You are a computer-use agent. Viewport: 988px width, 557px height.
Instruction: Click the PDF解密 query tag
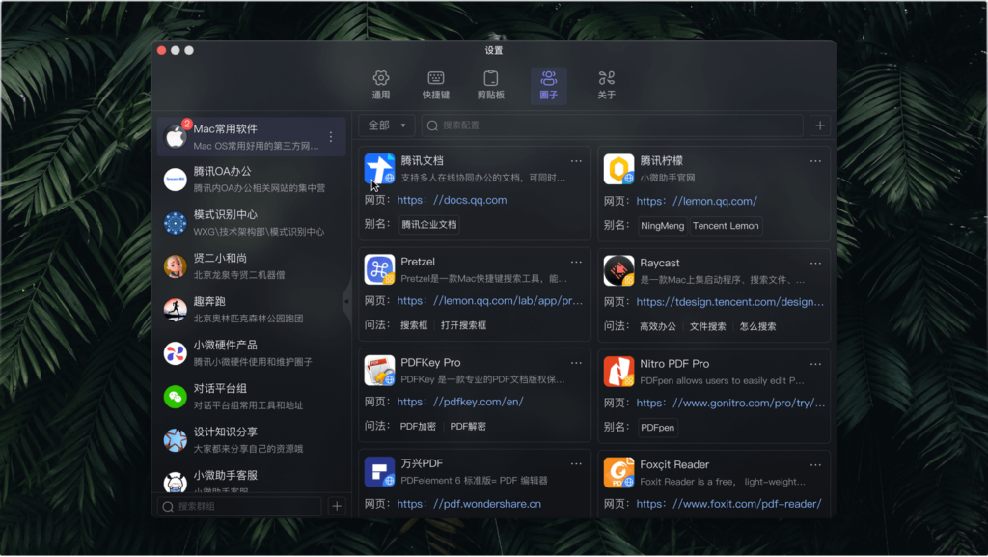coord(468,426)
